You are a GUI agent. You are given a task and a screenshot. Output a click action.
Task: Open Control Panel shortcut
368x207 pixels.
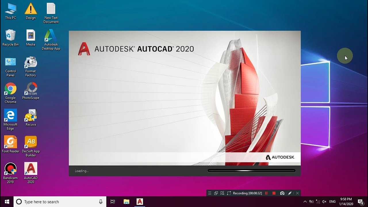11,67
